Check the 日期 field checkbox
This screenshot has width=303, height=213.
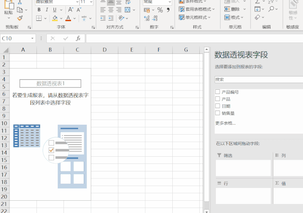coord(218,106)
